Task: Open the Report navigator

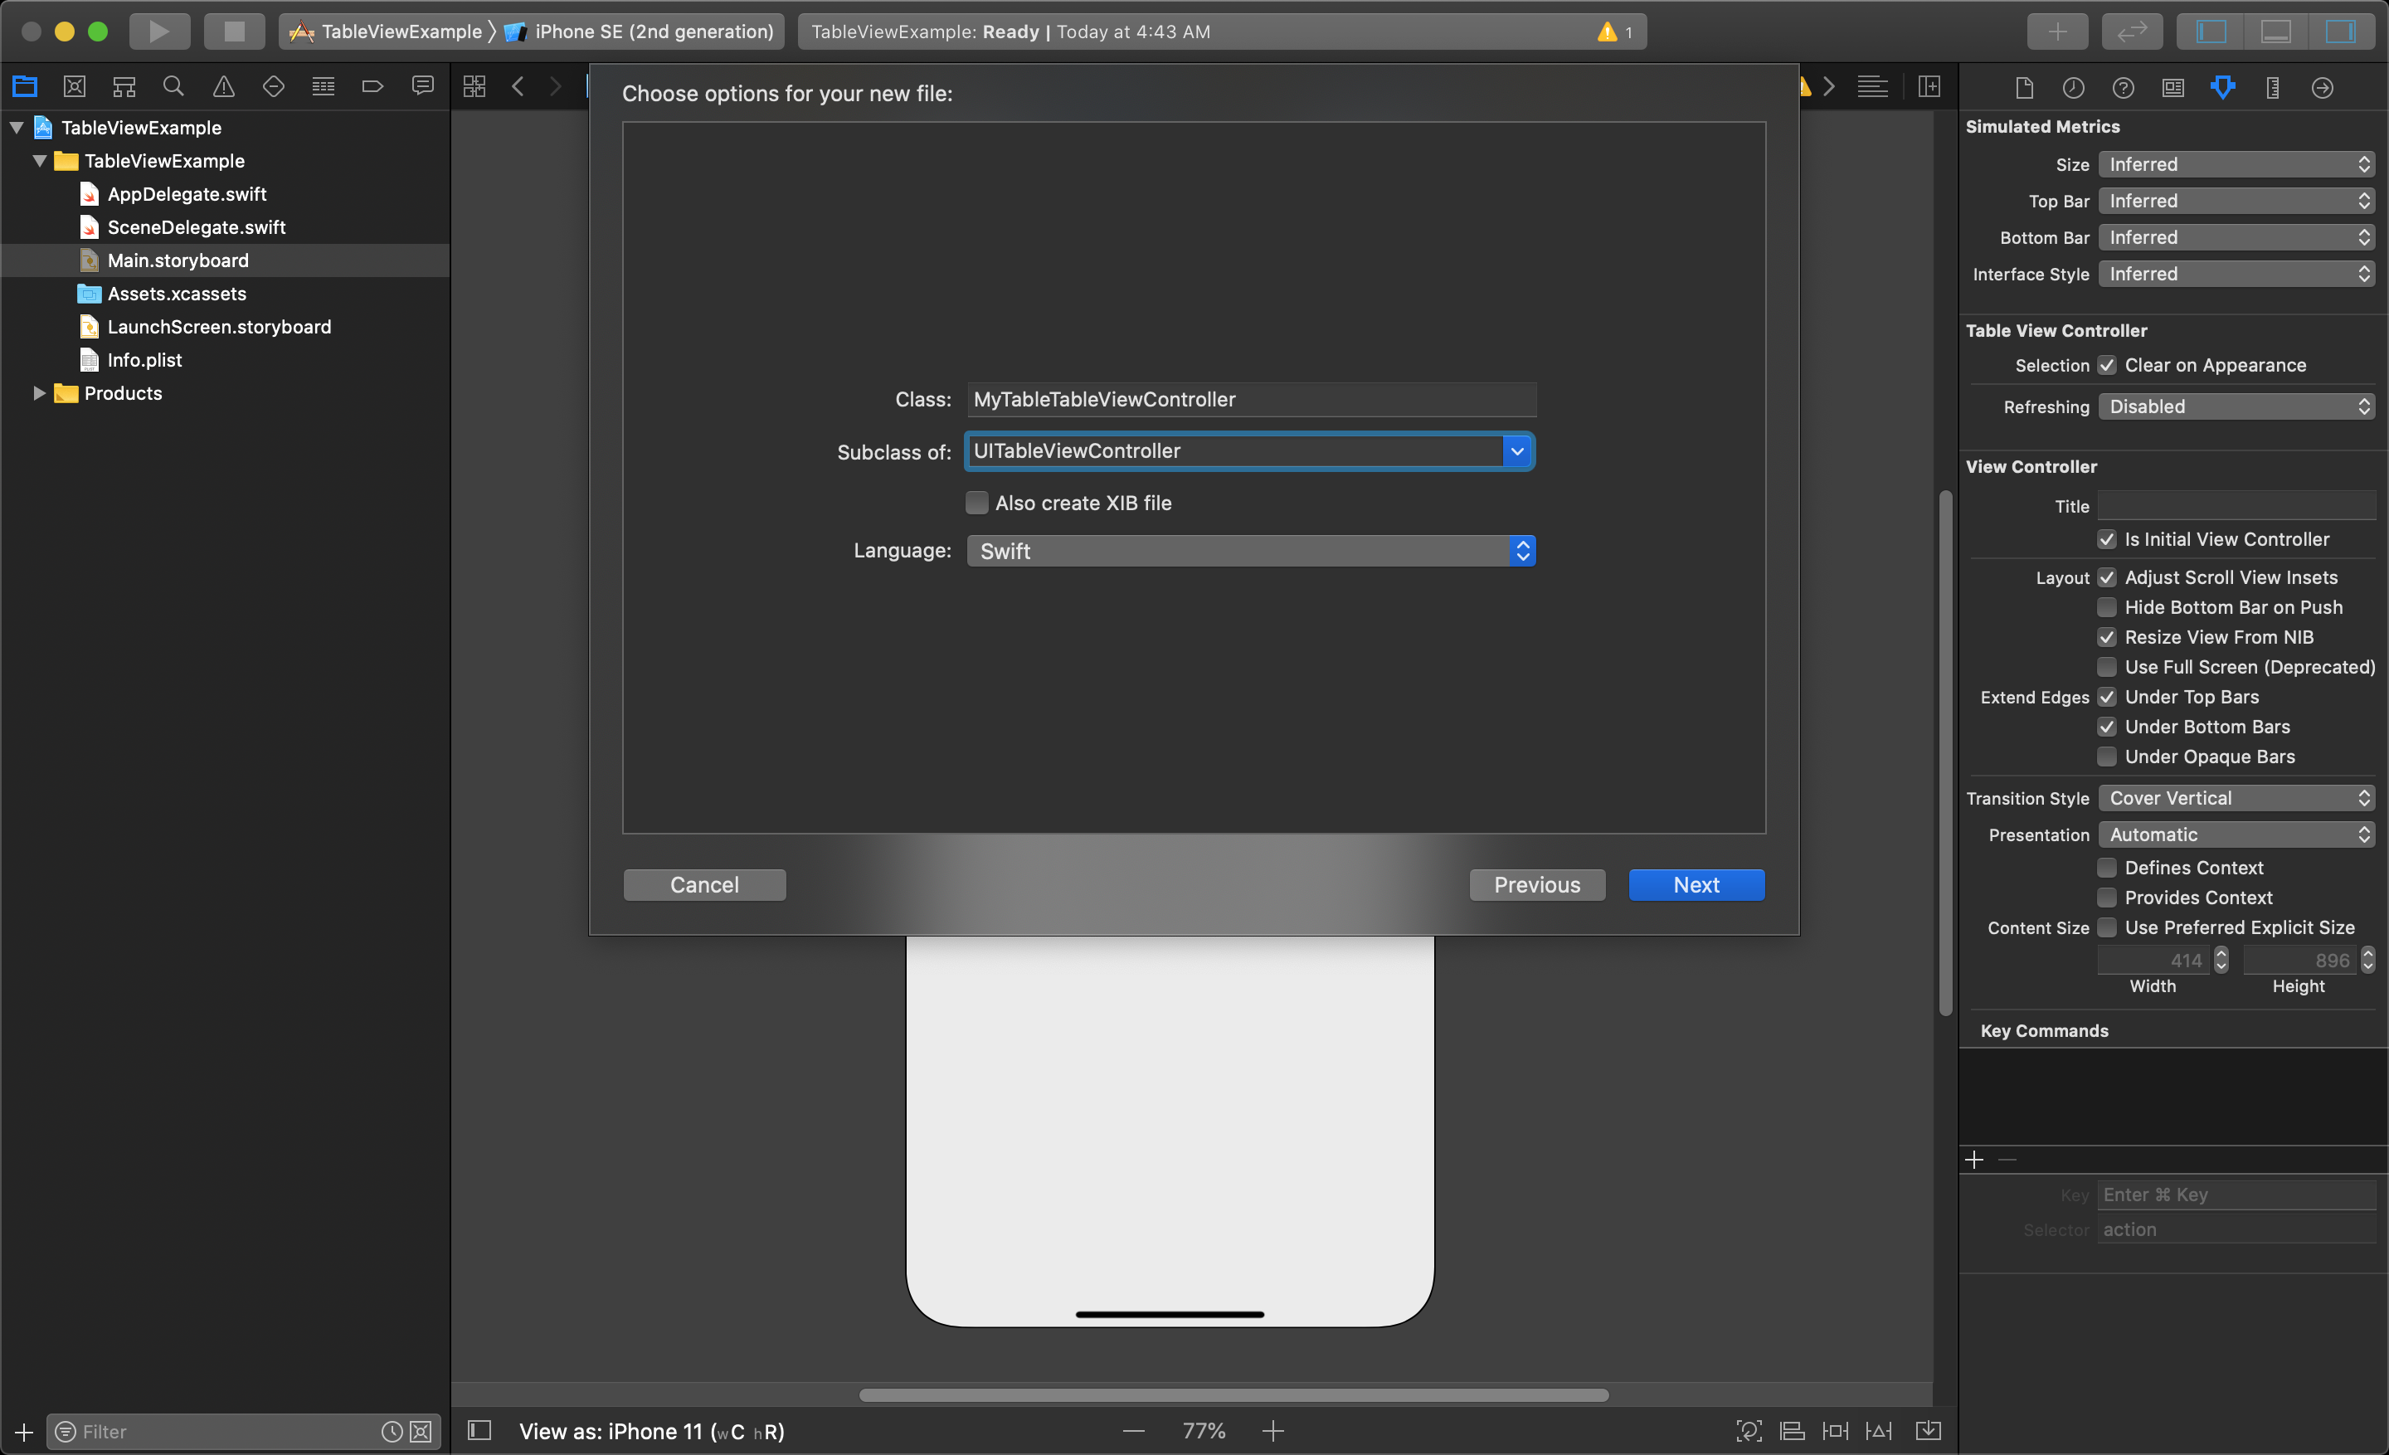Action: tap(423, 86)
